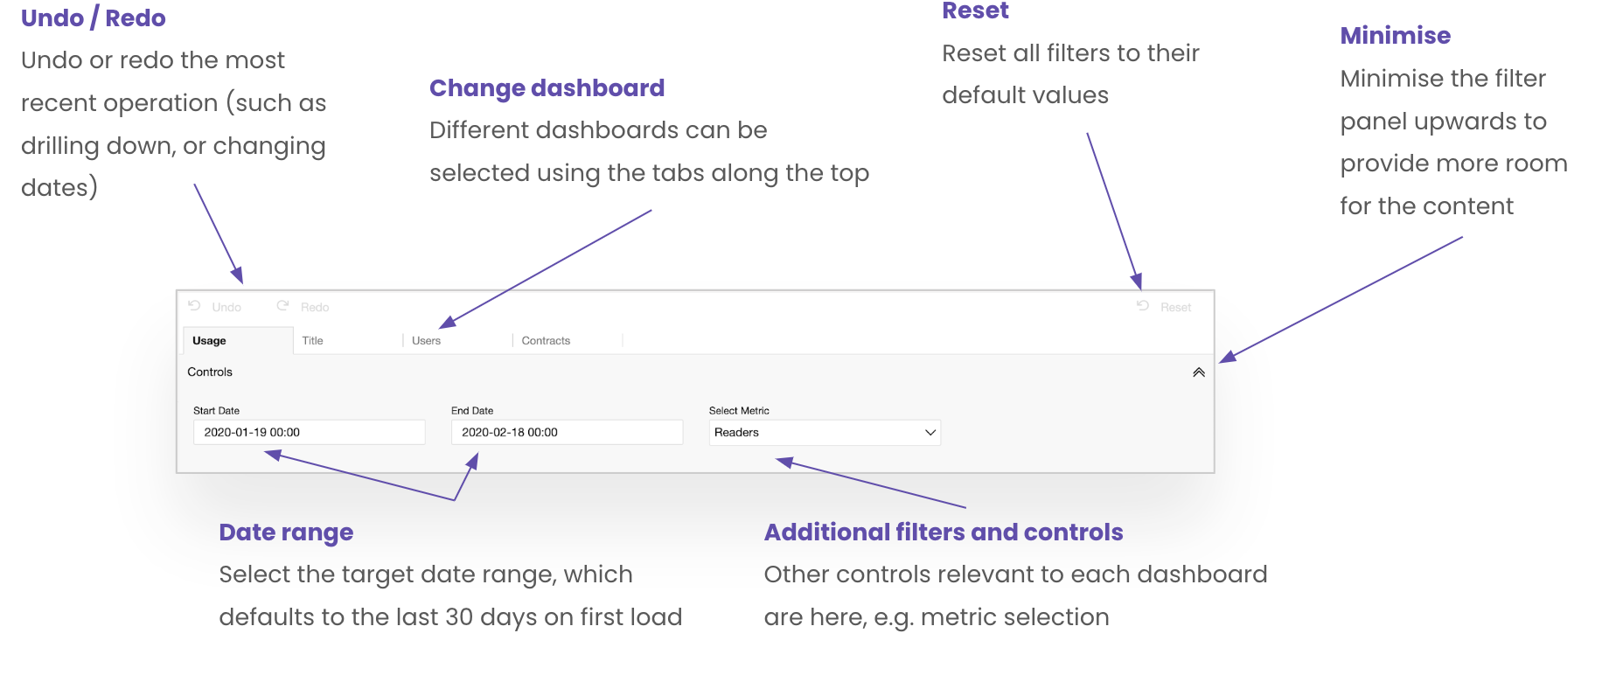Click the Reset text button
Image resolution: width=1616 pixels, height=682 pixels.
(x=1176, y=308)
